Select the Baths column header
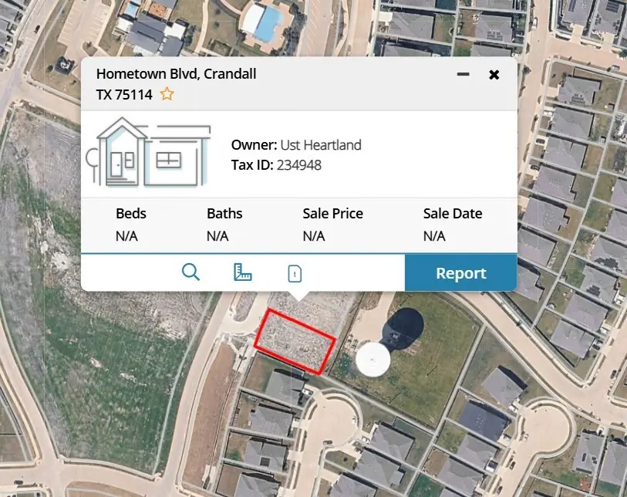Viewport: 627px width, 497px height. click(x=224, y=213)
